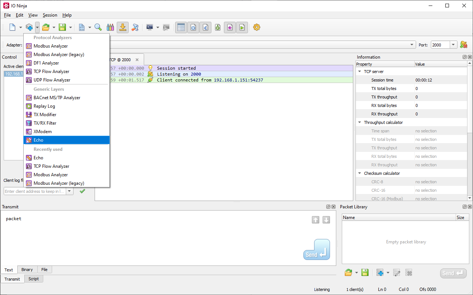Collapse the Throughput calculator section
The width and height of the screenshot is (473, 295).
tap(360, 122)
